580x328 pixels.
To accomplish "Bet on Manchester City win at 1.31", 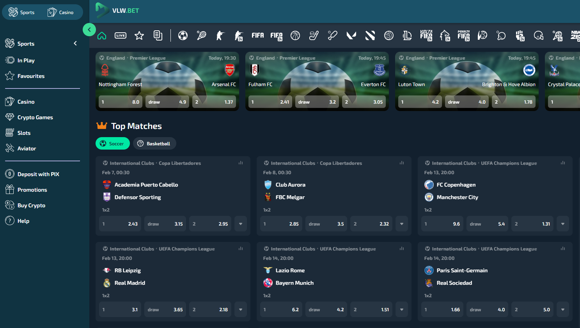I will pyautogui.click(x=532, y=224).
